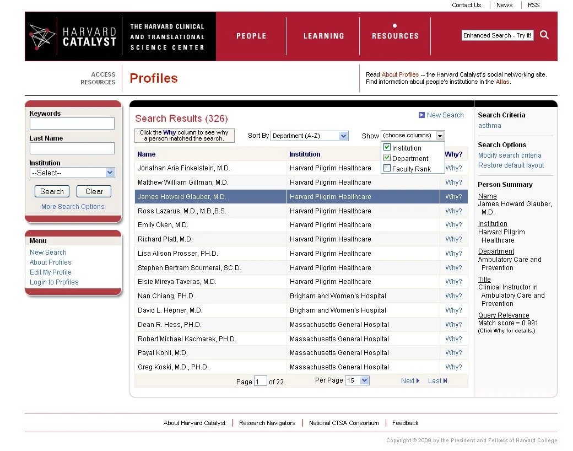This screenshot has width=573, height=451.
Task: Select Ross Lazarus, M.D., M.B.,B.S. row
Action: (301, 211)
